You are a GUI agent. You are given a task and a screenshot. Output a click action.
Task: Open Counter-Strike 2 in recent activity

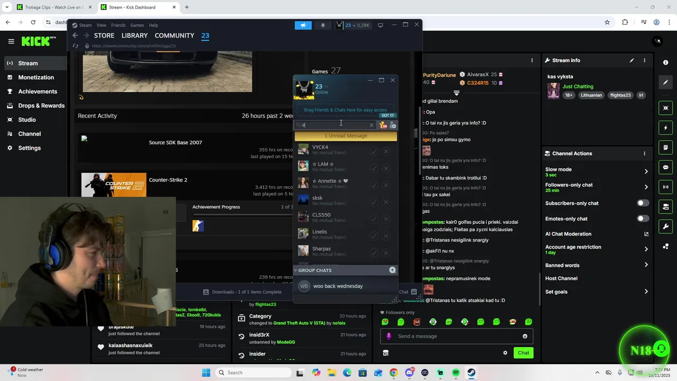tap(168, 180)
